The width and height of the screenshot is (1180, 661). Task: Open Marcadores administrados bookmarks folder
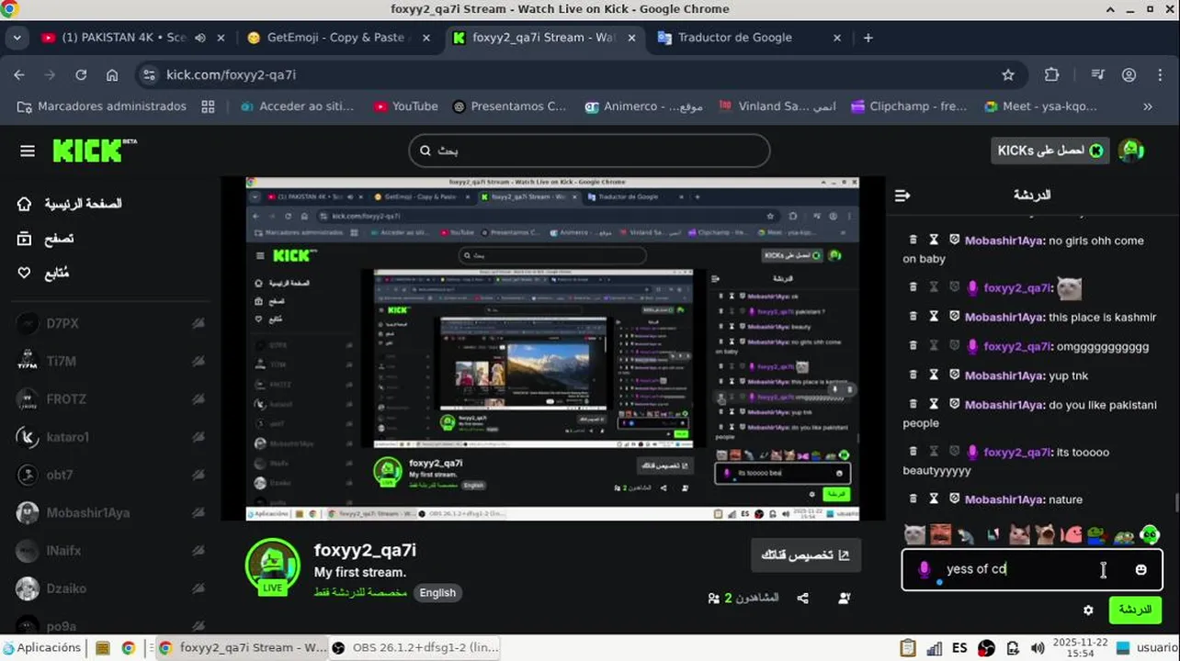pyautogui.click(x=102, y=106)
